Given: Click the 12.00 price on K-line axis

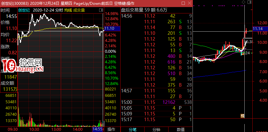Looking at the screenshot, I should click(262, 23).
